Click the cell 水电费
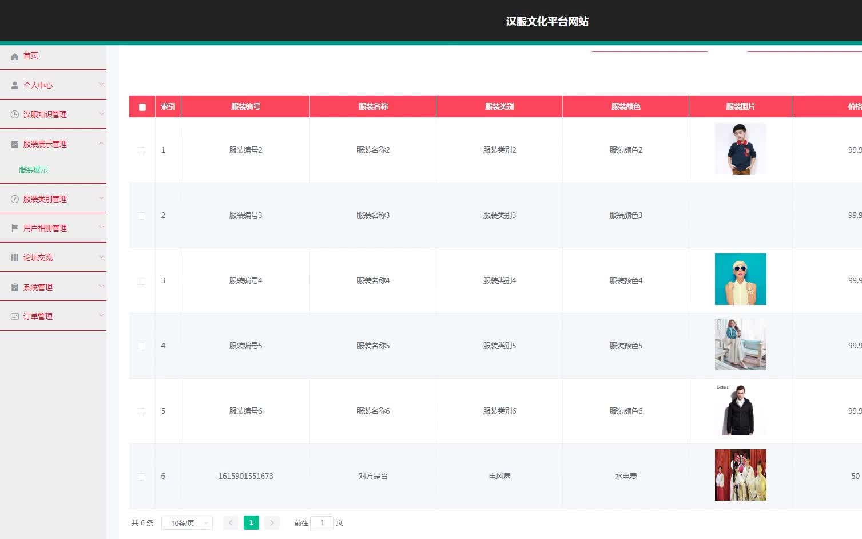This screenshot has height=539, width=862. coord(626,476)
